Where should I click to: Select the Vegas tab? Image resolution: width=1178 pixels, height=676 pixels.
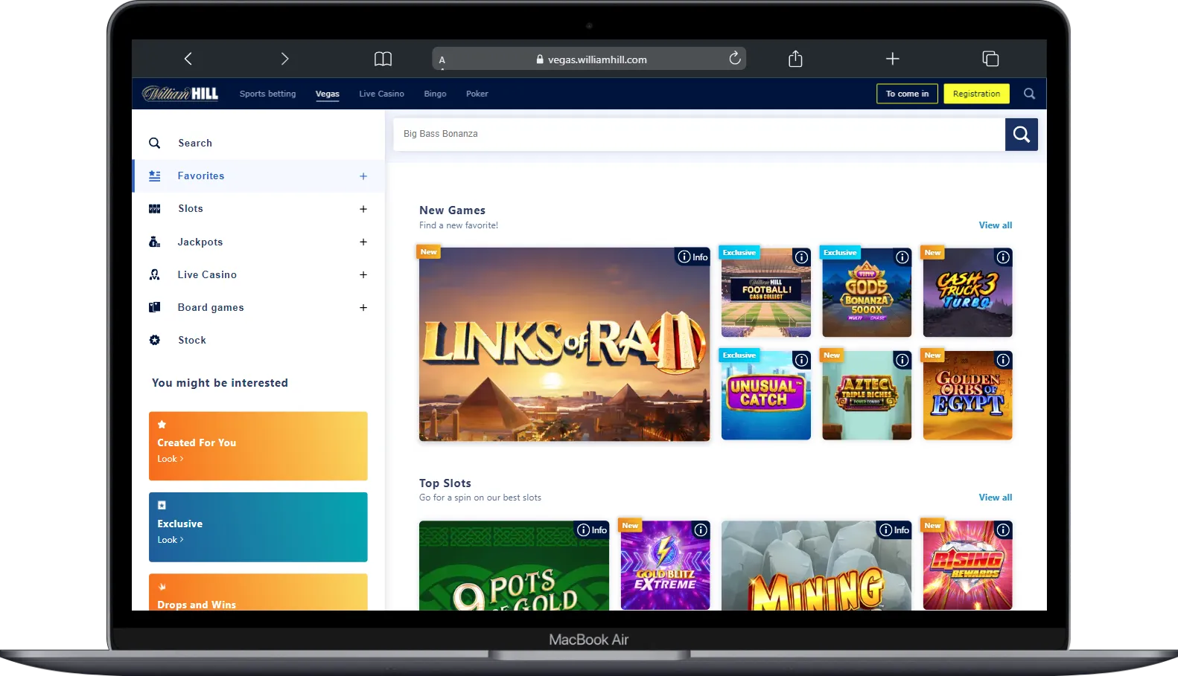328,94
